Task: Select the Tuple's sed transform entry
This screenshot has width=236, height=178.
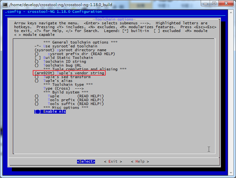Action: pos(63,77)
